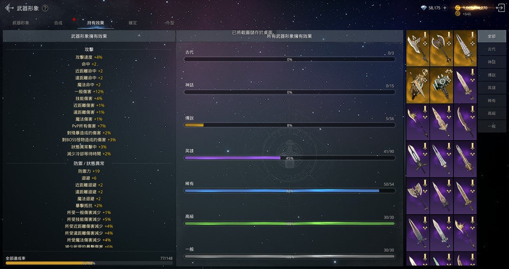Image resolution: width=509 pixels, height=269 pixels.
Task: Click the 神話 0% progress bar
Action: click(x=290, y=92)
